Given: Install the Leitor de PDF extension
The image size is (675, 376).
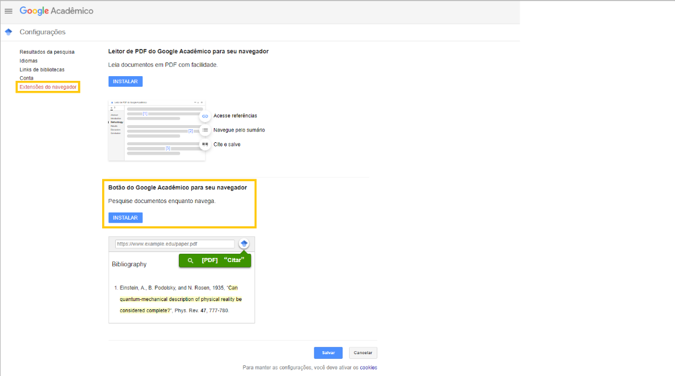Looking at the screenshot, I should 125,81.
